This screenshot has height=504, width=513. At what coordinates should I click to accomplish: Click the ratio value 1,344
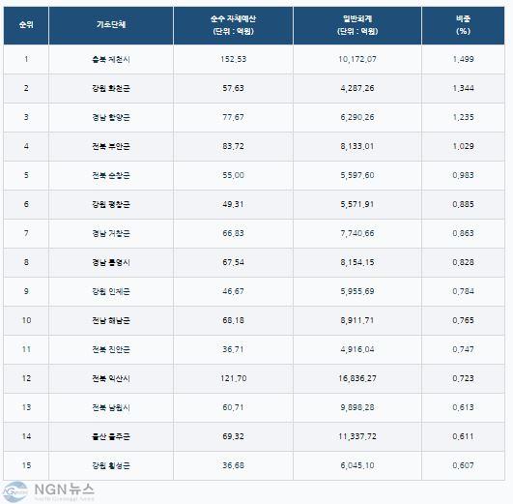tap(464, 88)
